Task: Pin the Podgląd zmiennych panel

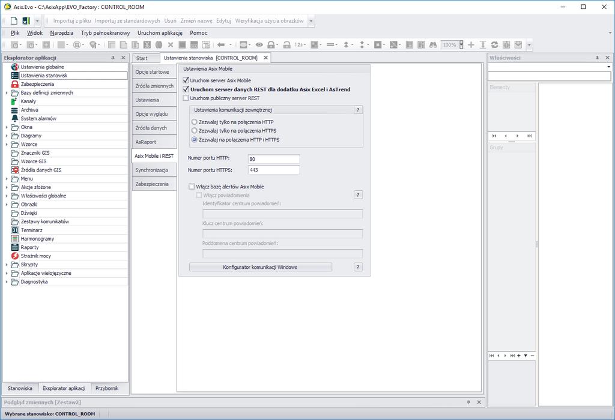Action: 468,402
